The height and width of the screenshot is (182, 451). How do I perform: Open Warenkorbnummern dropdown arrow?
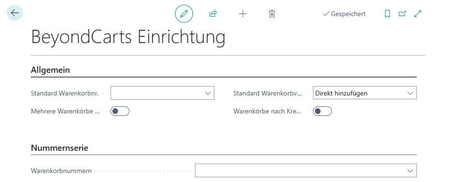click(x=410, y=171)
